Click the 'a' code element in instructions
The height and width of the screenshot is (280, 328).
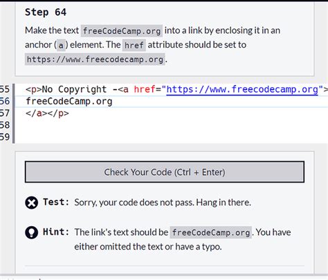tap(61, 45)
